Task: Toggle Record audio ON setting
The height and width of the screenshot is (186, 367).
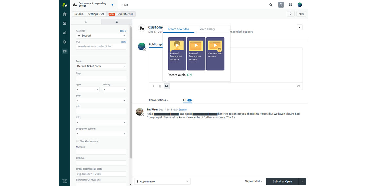Action: (189, 75)
